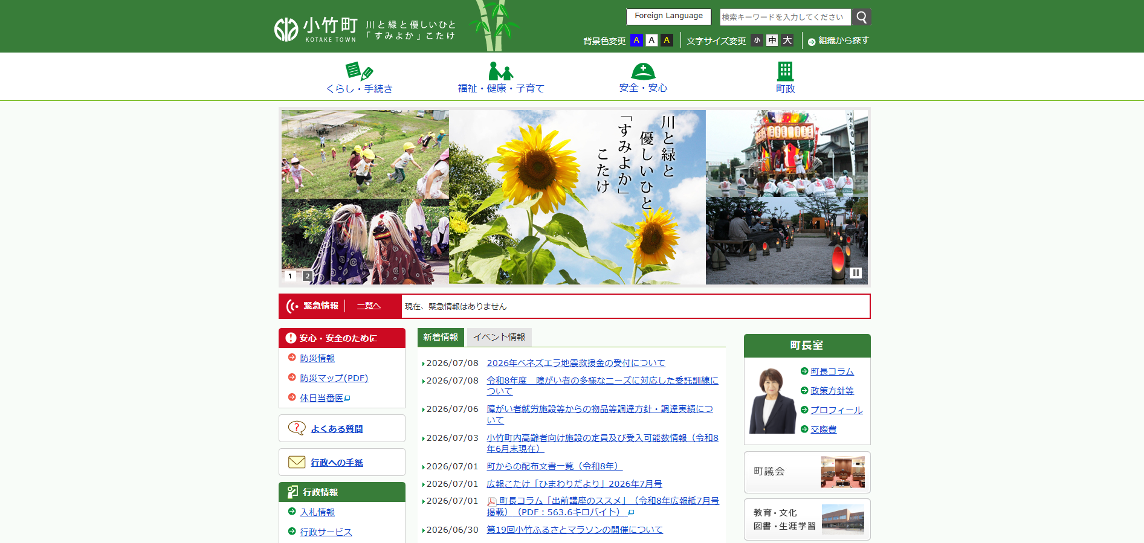Open 2026年ベネズエラ地震救援金 news item
This screenshot has width=1144, height=543.
pos(576,363)
